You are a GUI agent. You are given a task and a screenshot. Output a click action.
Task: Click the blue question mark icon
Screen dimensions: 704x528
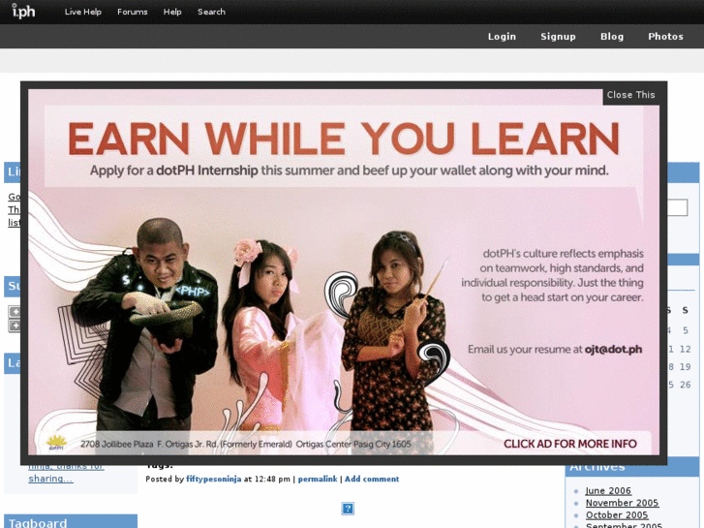coord(348,509)
